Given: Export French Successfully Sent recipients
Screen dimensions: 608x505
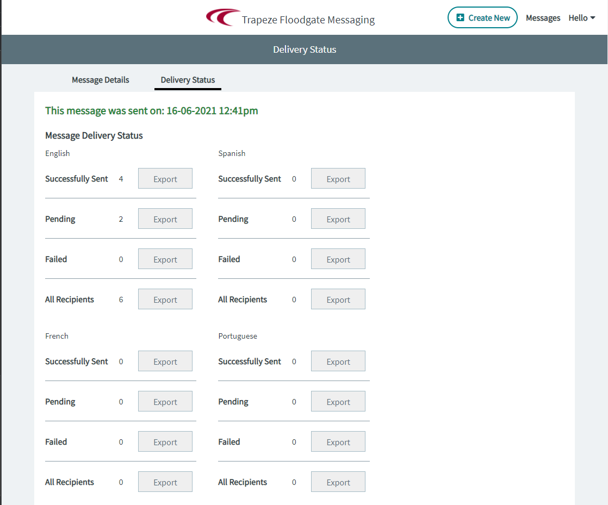Looking at the screenshot, I should tap(165, 361).
